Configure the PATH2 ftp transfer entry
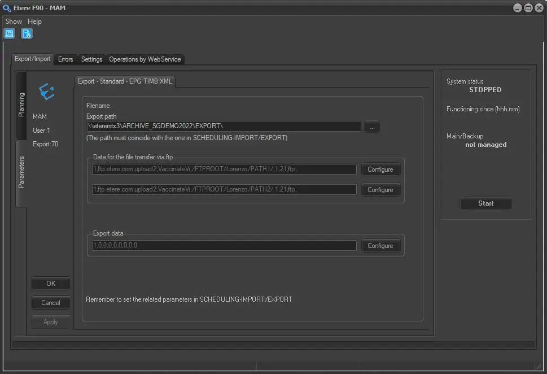The width and height of the screenshot is (547, 374). 380,190
